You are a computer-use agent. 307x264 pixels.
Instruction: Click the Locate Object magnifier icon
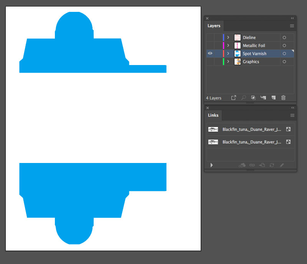click(x=243, y=98)
